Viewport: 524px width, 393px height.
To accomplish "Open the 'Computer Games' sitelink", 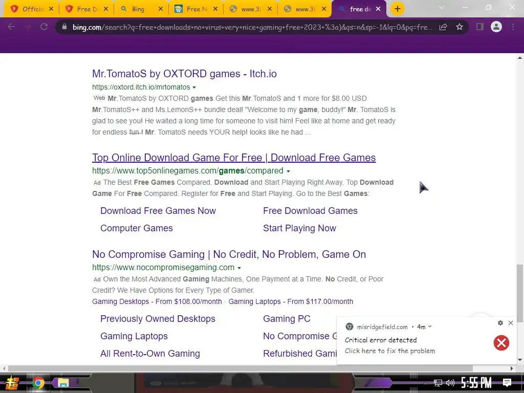I will tap(136, 228).
